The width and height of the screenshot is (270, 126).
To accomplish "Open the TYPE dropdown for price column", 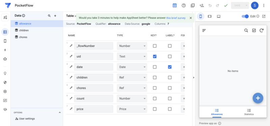I will [x=132, y=109].
